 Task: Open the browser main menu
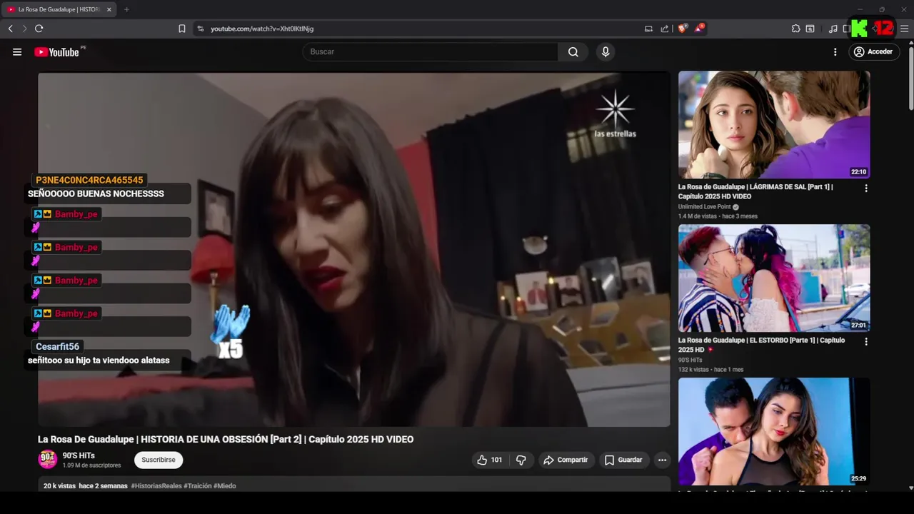904,29
